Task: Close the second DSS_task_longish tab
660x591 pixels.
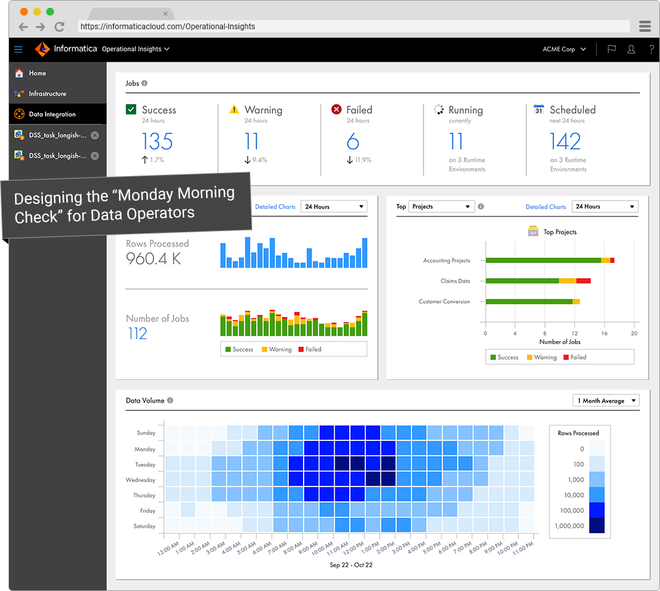Action: tap(95, 156)
